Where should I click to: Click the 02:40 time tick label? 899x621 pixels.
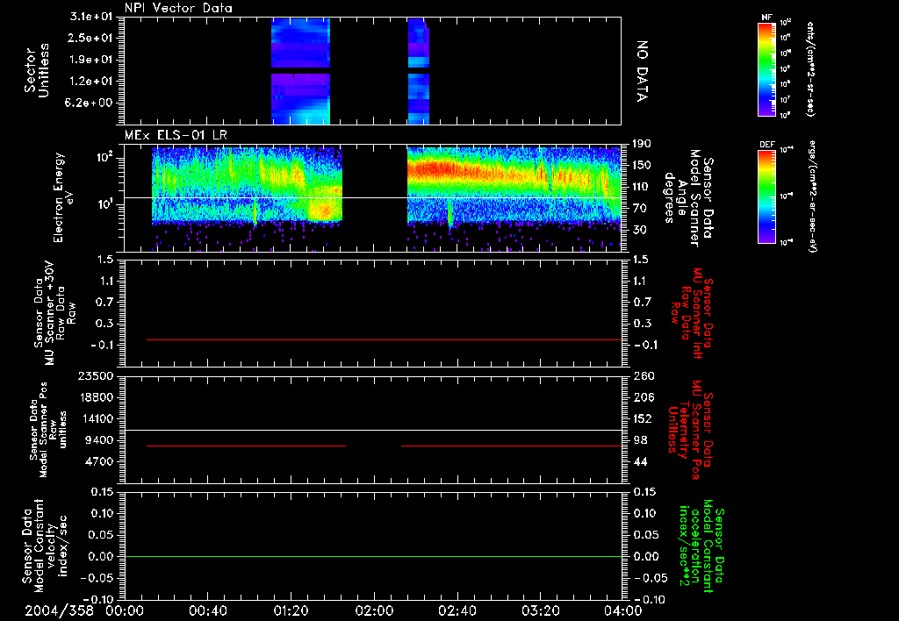click(457, 610)
